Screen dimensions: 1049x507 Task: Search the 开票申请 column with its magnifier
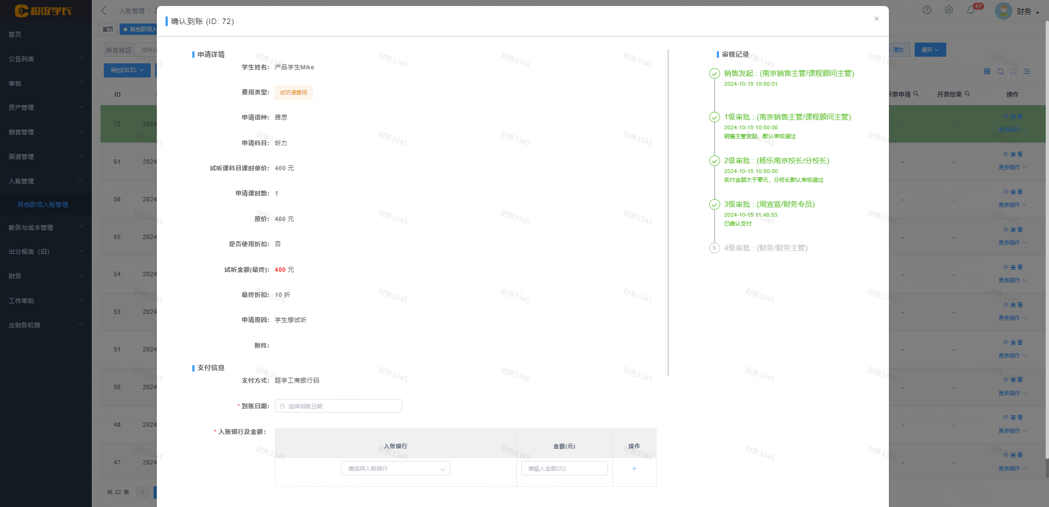pos(917,94)
